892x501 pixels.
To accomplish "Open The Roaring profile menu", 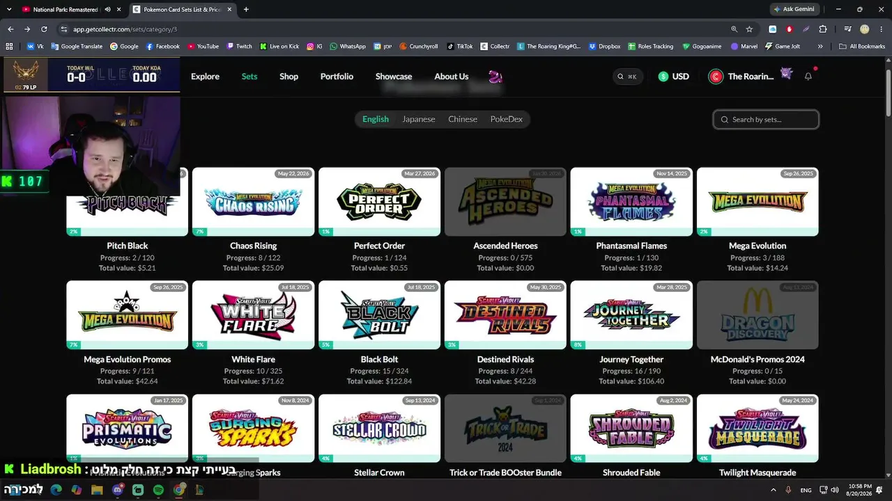I will pos(751,77).
